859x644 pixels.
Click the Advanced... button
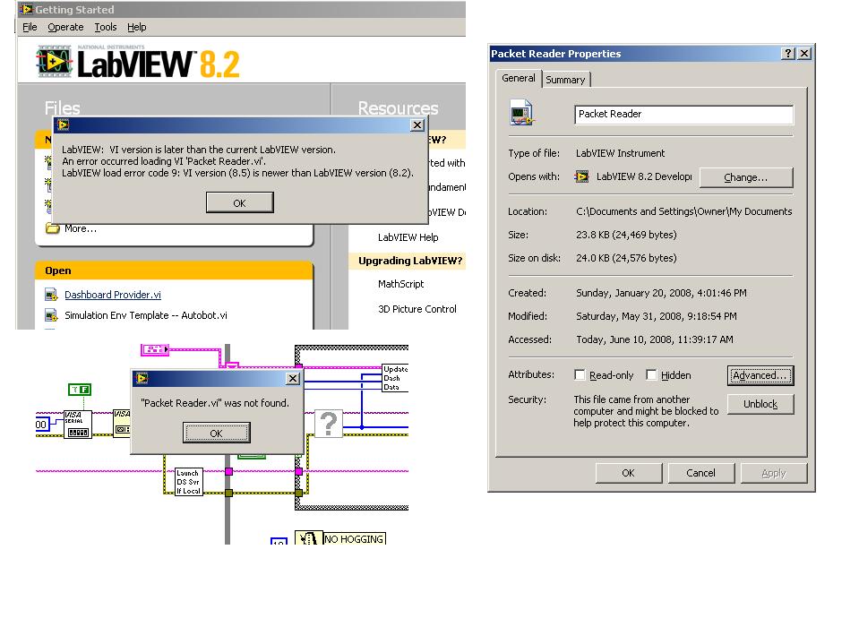[760, 375]
